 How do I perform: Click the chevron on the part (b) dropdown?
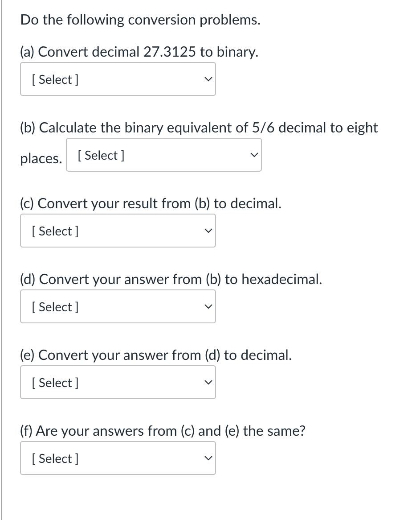254,155
